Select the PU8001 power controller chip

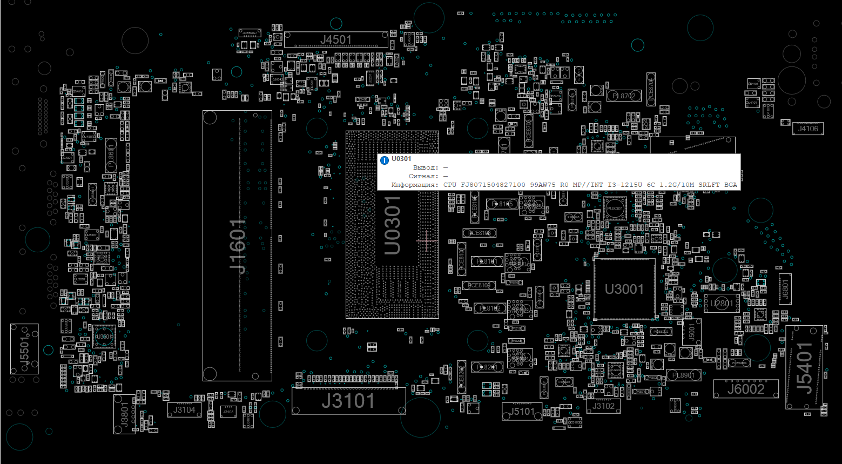615,209
